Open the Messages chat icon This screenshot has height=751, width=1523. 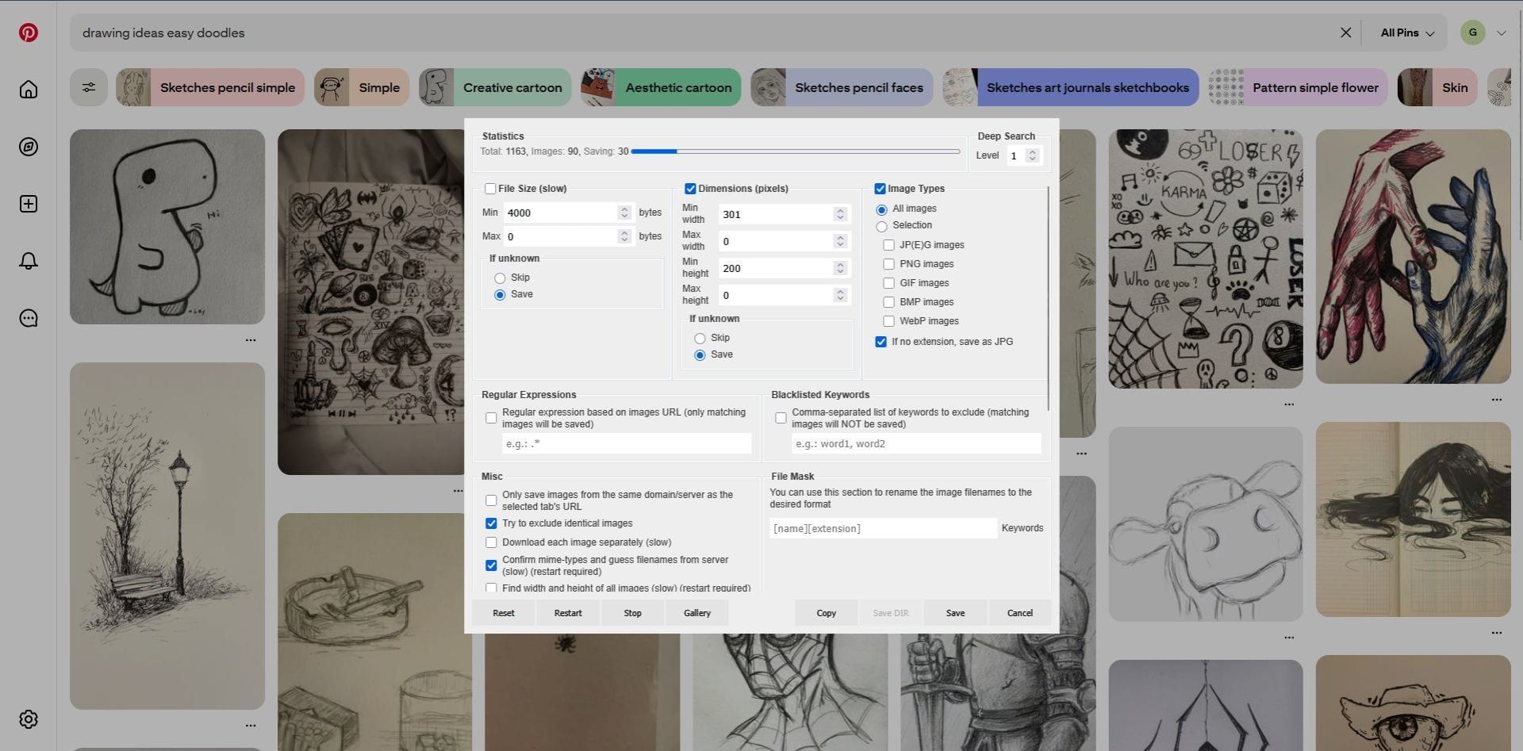(29, 318)
